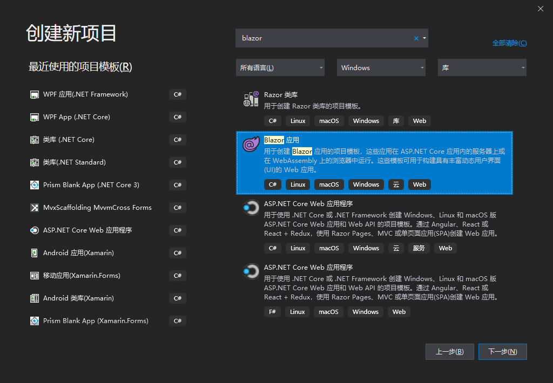The image size is (553, 383).
Task: Click the 移动应用(Xamarin.Forms) template icon
Action: (34, 276)
